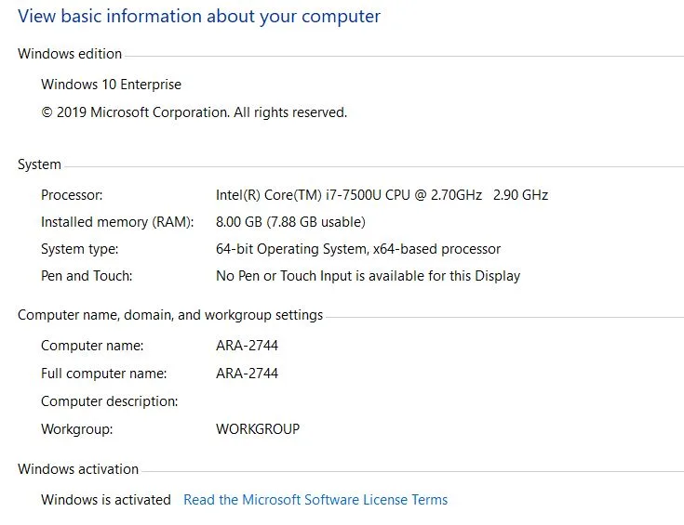
Task: Select the ARA-2744 full computer name value
Action: tap(247, 374)
